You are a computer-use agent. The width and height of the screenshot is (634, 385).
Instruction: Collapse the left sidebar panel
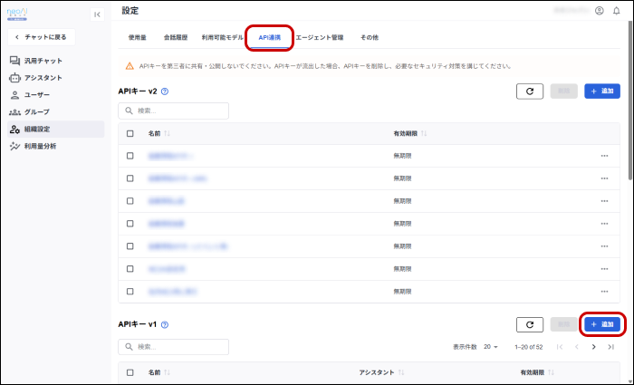[97, 14]
